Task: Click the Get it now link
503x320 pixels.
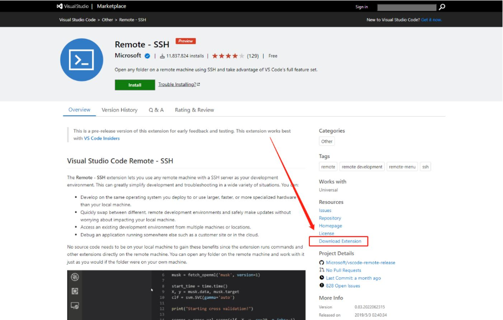Action: [x=431, y=20]
